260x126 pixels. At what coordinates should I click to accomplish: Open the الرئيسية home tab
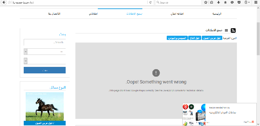click(x=217, y=14)
